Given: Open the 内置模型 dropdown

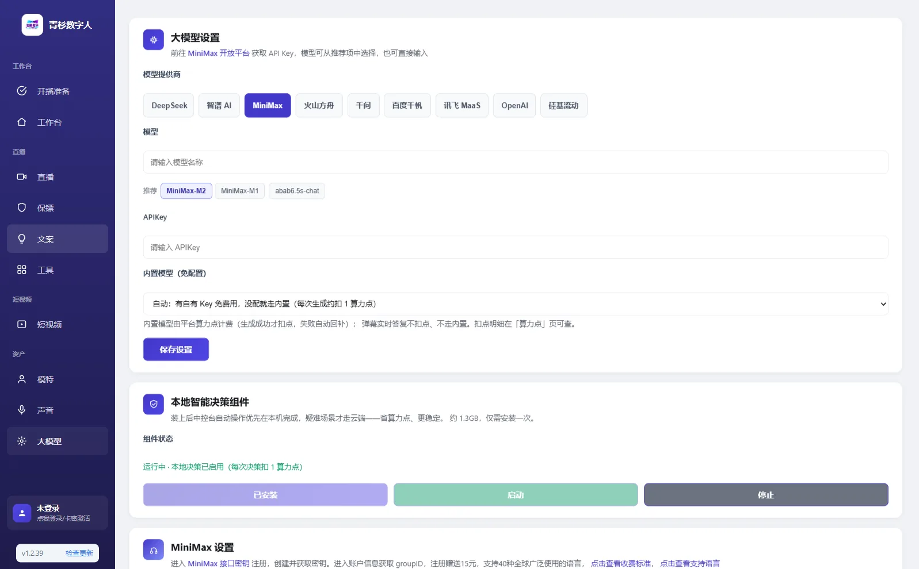Looking at the screenshot, I should (516, 303).
